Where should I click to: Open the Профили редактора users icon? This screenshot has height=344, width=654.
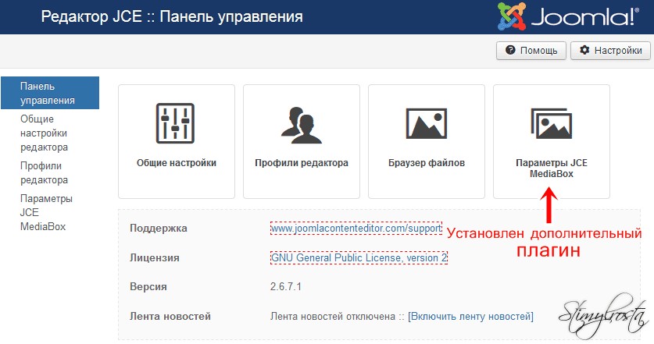click(x=301, y=125)
